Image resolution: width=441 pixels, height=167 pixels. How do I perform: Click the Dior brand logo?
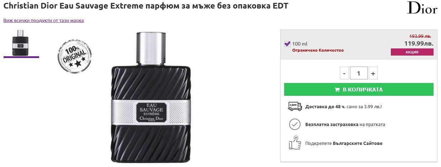coord(422,8)
